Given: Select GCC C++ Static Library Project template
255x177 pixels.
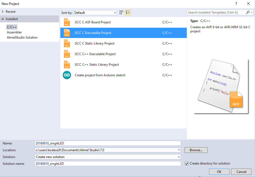Looking at the screenshot, I should click(123, 64).
